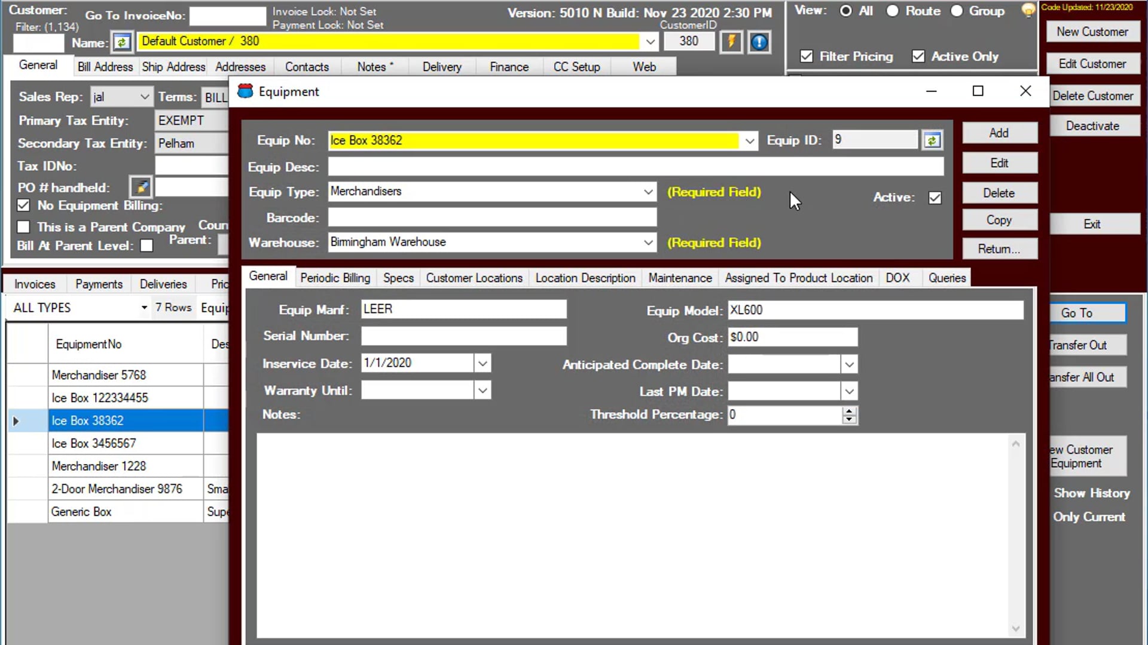Screen dimensions: 1148x645
Task: Toggle the Active Only checkbox
Action: click(918, 56)
